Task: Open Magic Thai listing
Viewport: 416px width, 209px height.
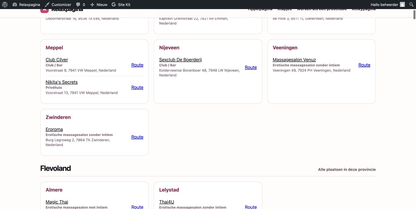Action: tap(57, 202)
